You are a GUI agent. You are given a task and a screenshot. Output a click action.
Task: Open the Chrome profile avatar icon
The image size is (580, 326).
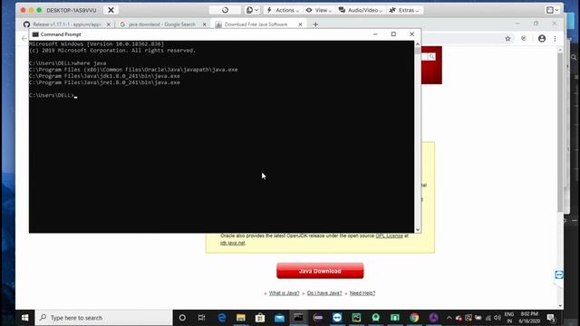click(542, 38)
